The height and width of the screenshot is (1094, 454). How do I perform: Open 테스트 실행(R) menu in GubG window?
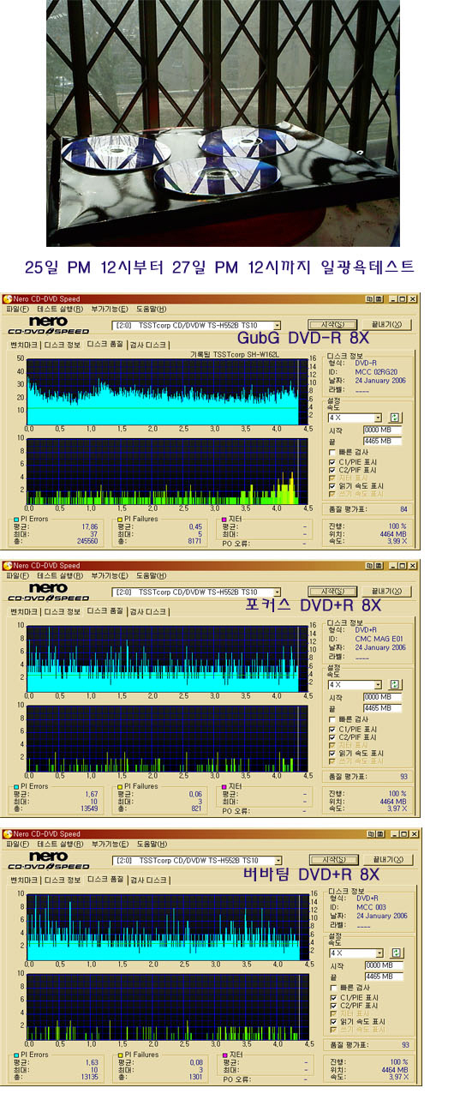click(59, 309)
